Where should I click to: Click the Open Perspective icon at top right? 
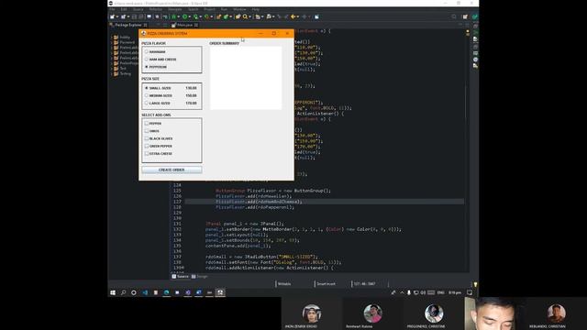coord(465,16)
